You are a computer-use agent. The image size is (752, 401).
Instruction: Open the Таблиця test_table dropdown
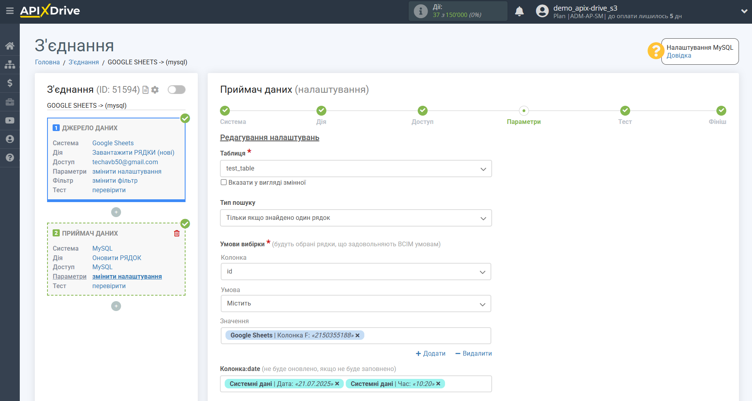point(356,169)
